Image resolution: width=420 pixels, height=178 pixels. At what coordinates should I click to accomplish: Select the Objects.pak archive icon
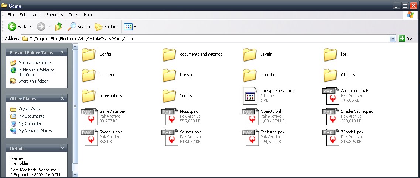pyautogui.click(x=250, y=116)
